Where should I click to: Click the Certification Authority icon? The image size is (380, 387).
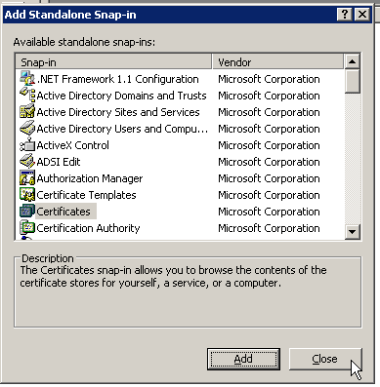(x=27, y=227)
